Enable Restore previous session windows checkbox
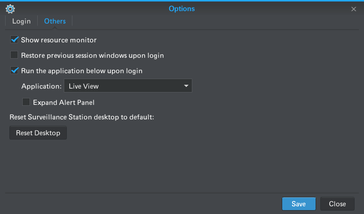Viewport: 364px width, 214px height. click(x=14, y=55)
